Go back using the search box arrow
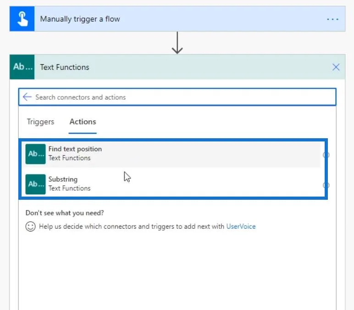The image size is (354, 310). (27, 97)
